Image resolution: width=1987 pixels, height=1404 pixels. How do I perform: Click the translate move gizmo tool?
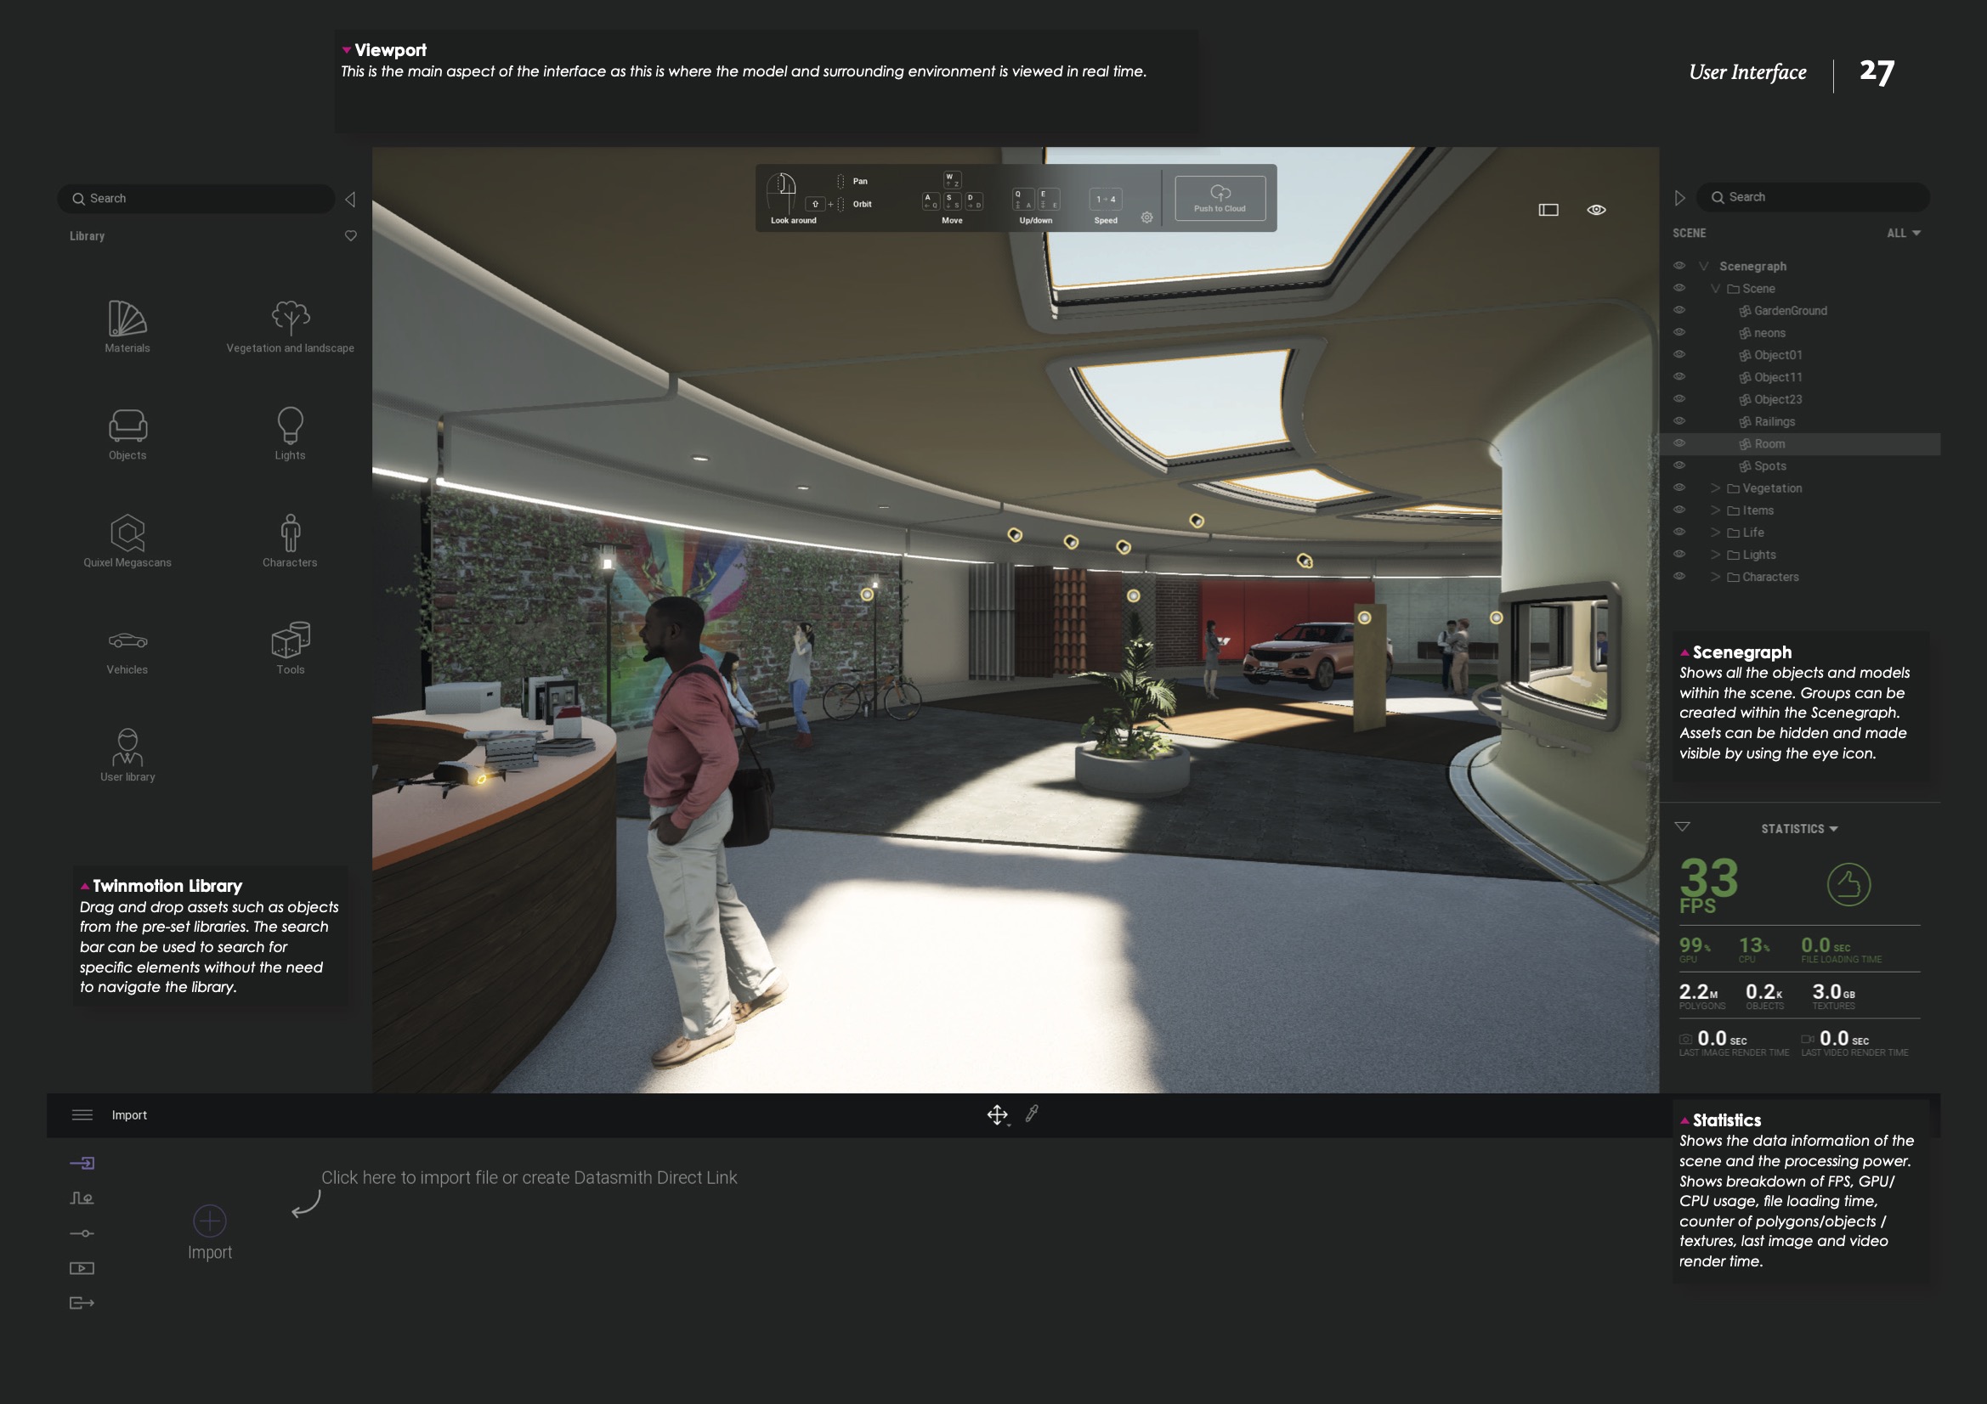997,1114
